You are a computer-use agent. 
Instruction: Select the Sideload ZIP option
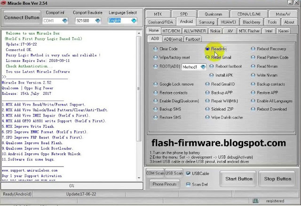[x=220, y=109]
